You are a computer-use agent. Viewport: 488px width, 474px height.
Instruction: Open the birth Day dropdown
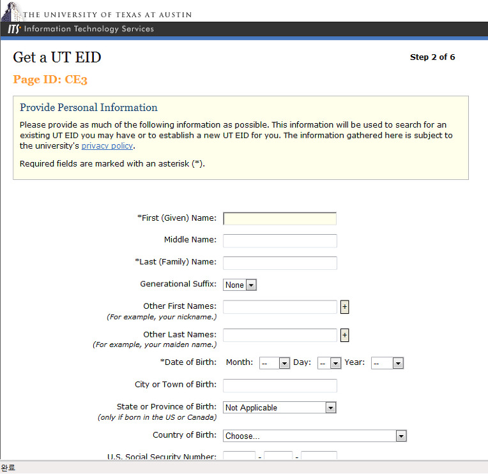pos(329,363)
